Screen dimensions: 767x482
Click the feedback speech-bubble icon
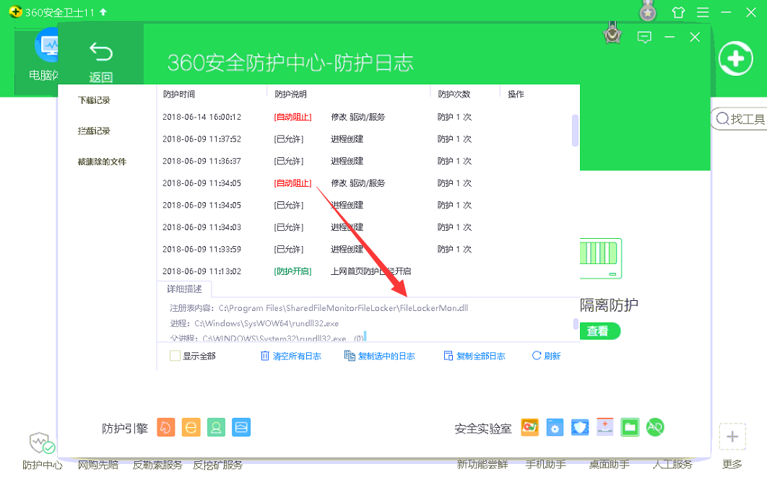[x=644, y=38]
